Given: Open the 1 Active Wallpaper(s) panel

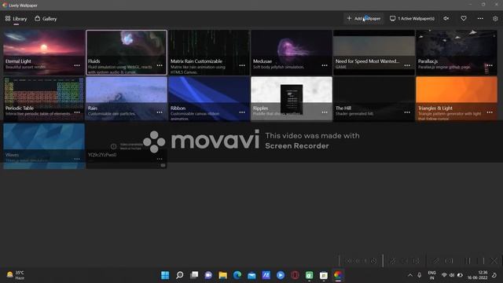Looking at the screenshot, I should coord(412,19).
